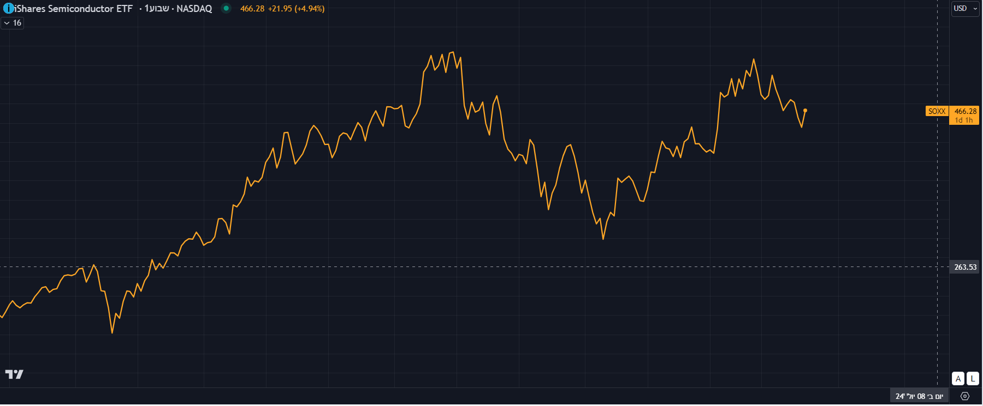Toggle auto scale with the A button
This screenshot has height=406, width=983.
(x=958, y=379)
